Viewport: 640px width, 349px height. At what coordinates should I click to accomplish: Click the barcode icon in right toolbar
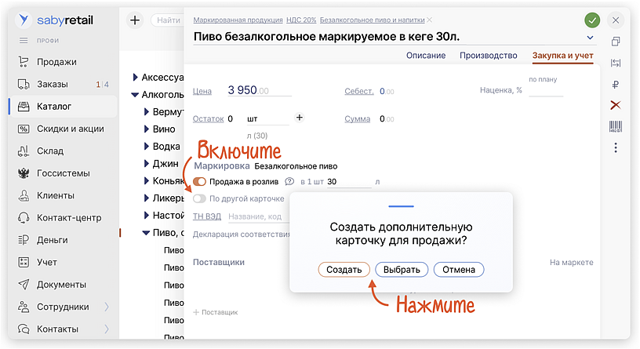[x=616, y=126]
